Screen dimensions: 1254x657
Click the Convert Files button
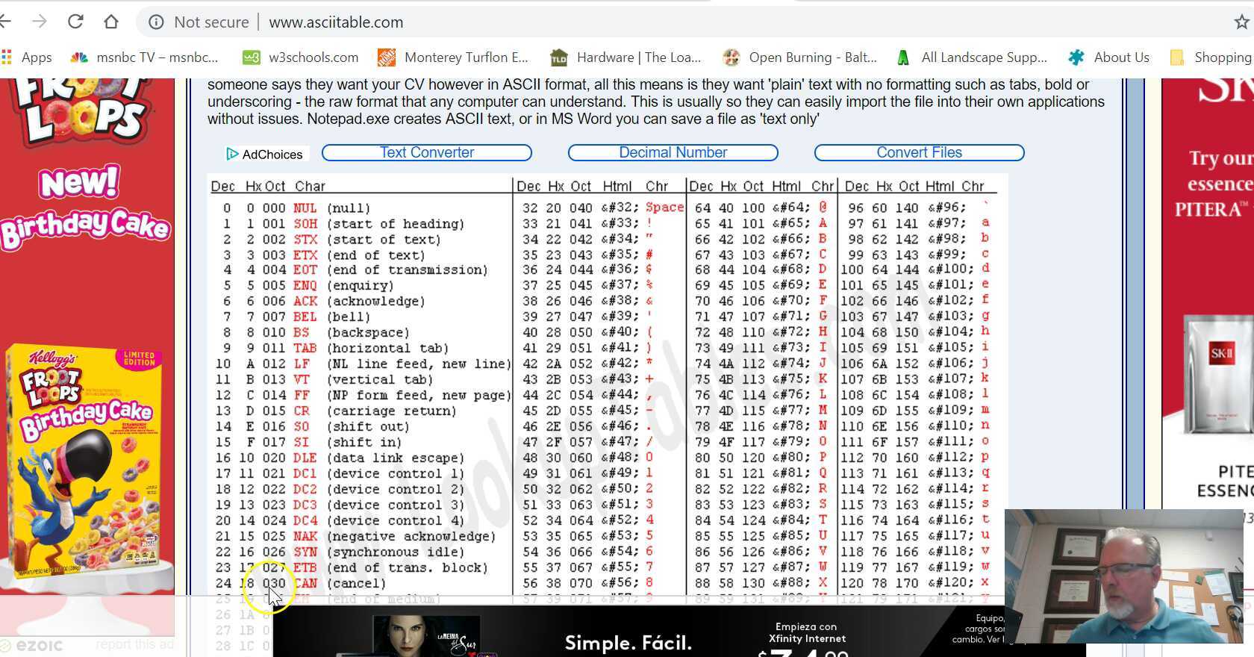coord(920,152)
